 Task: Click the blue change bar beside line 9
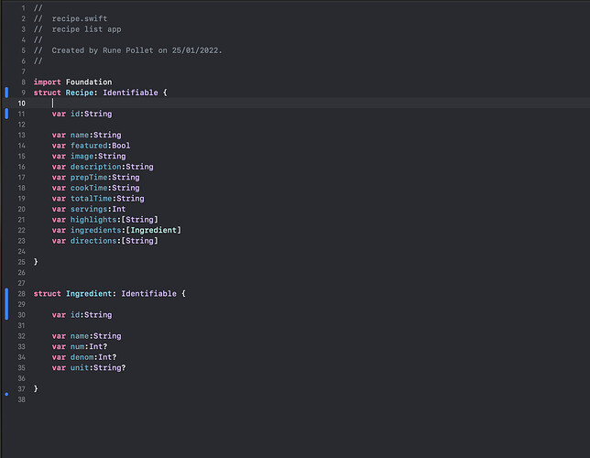[6, 93]
